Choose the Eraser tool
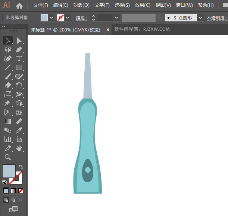Viewport: 228px width, 216px height. click(7, 85)
